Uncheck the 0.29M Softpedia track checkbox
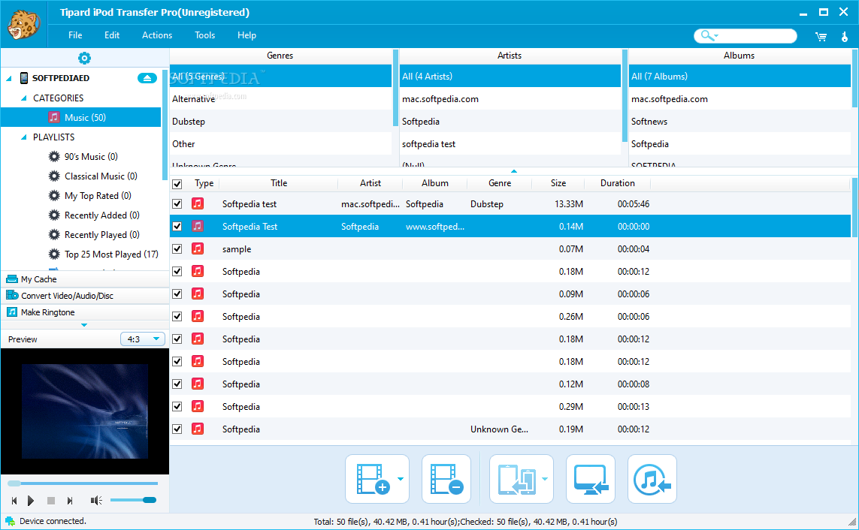859x530 pixels. (x=177, y=406)
